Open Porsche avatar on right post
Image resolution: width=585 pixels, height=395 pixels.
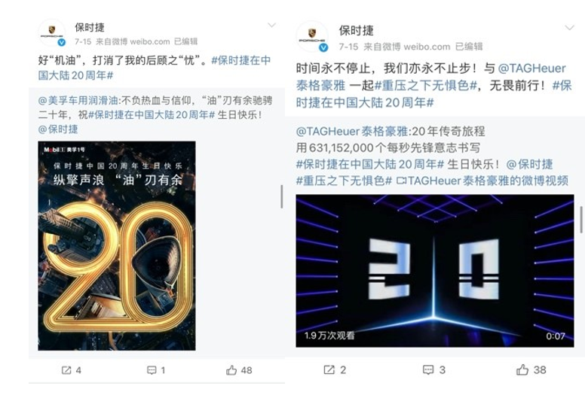click(312, 36)
